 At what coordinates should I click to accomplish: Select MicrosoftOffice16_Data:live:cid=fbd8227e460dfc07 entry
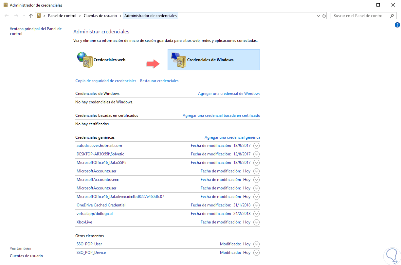pos(120,197)
